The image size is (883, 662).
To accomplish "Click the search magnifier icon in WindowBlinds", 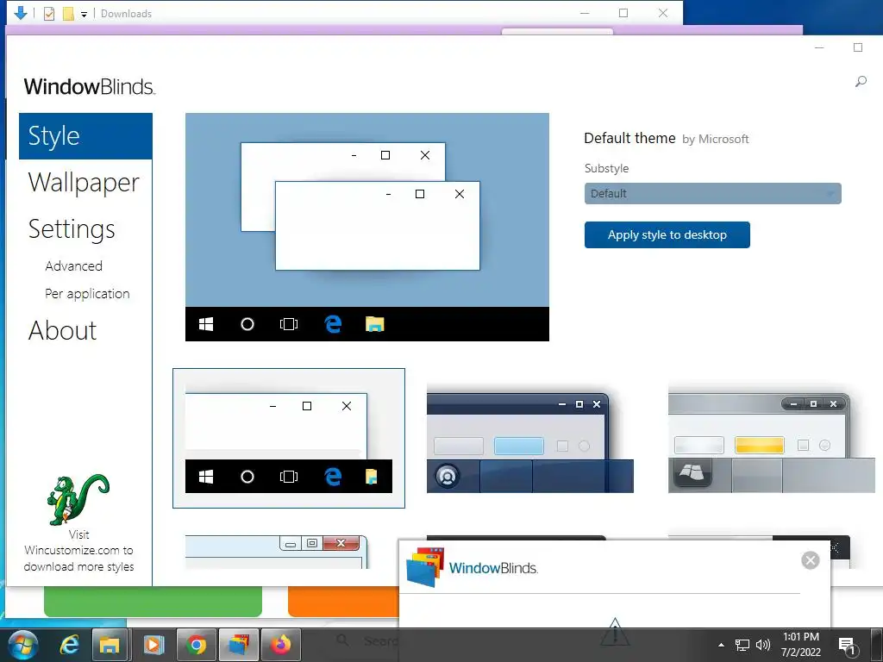I will 861,82.
